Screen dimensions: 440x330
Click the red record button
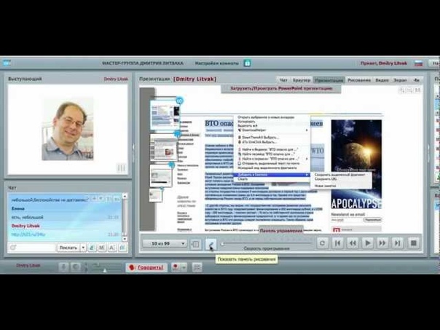point(176,267)
